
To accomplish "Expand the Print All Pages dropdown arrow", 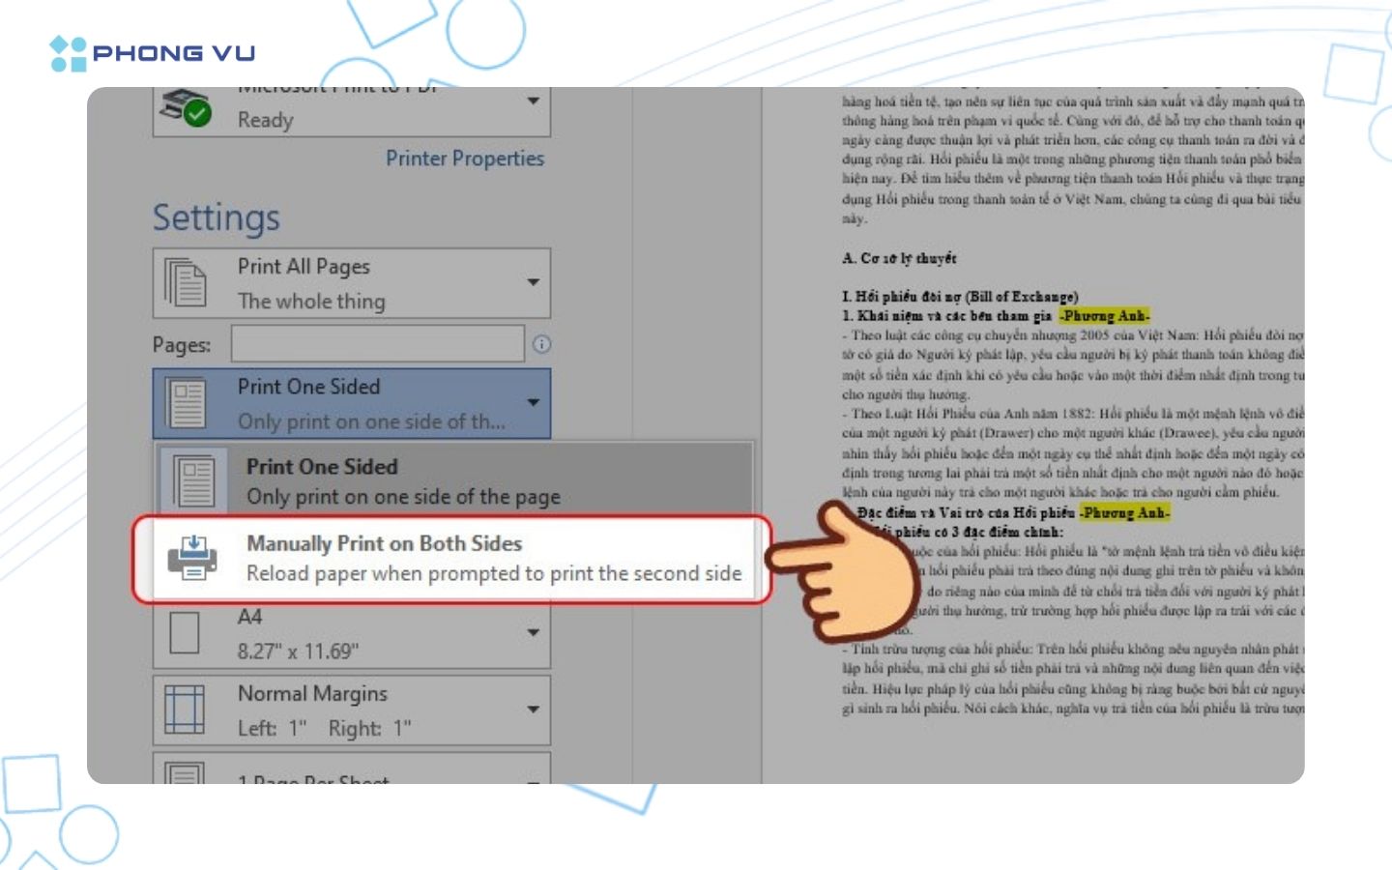I will click(533, 282).
